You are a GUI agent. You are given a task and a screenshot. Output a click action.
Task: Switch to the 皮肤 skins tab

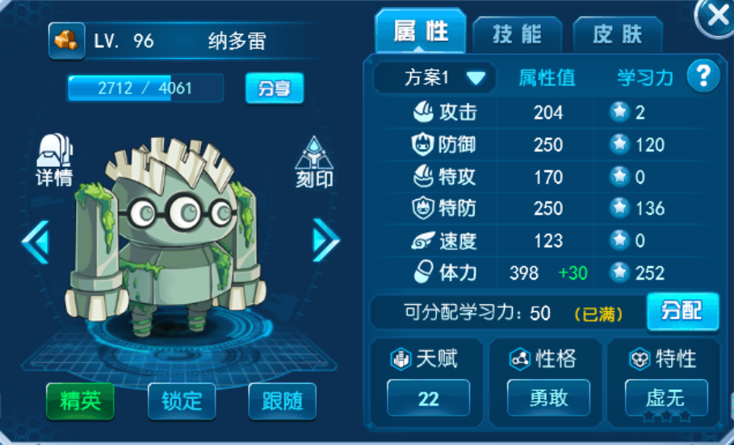coord(618,35)
